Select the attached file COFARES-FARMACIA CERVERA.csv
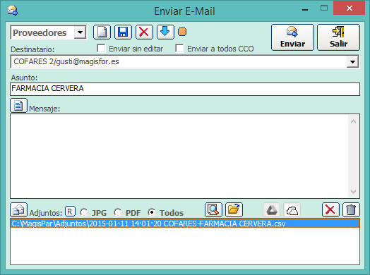 pos(185,224)
